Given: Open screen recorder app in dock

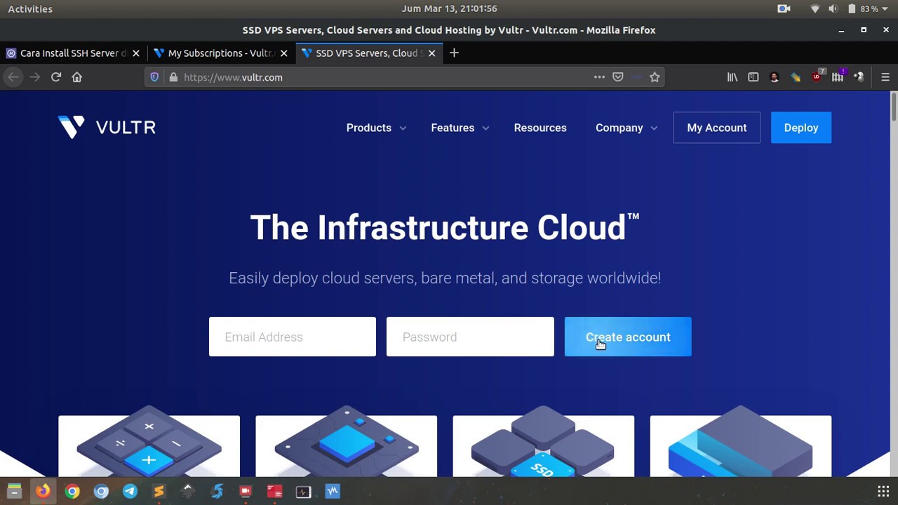Looking at the screenshot, I should pyautogui.click(x=246, y=492).
